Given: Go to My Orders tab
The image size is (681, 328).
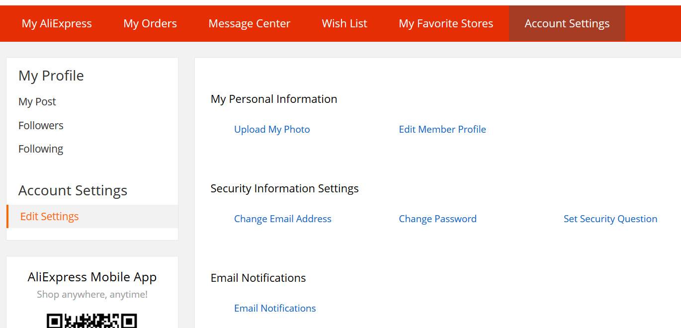Looking at the screenshot, I should tap(150, 23).
